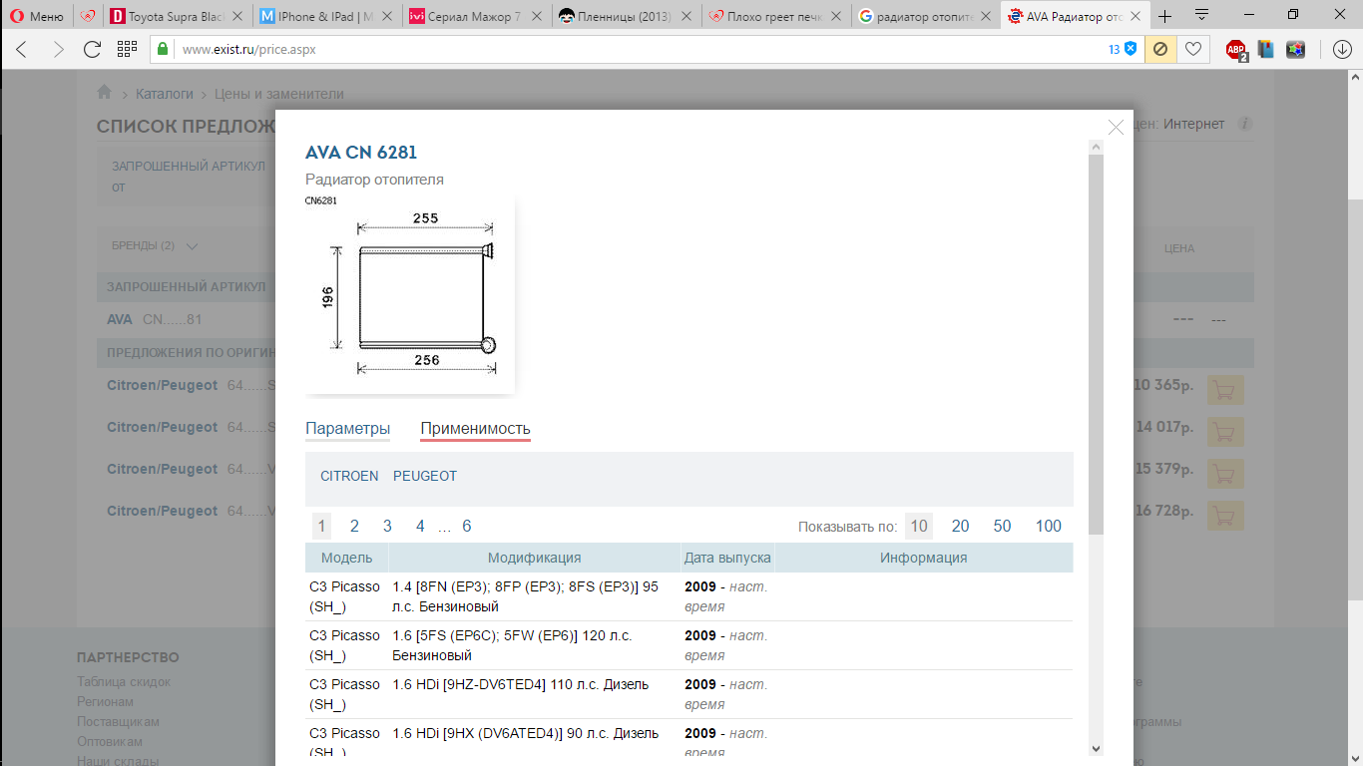The width and height of the screenshot is (1363, 766).
Task: Open the Speed Dial grid icon
Action: pos(127,49)
